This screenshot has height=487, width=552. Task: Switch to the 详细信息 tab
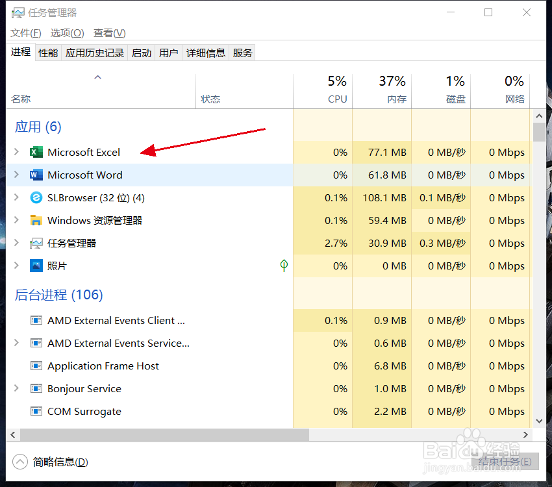(206, 53)
